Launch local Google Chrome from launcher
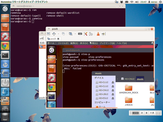163x122 pixels. (5, 46)
